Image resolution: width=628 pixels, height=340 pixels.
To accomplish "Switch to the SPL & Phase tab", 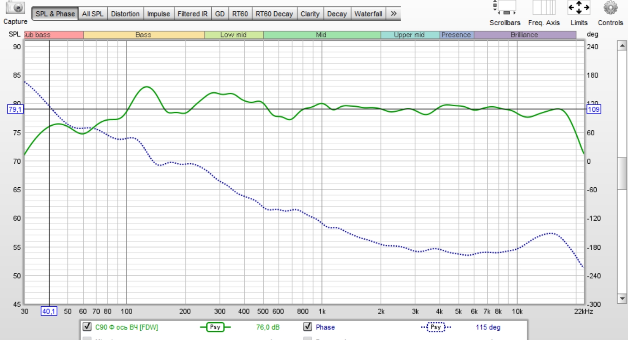I will (55, 14).
